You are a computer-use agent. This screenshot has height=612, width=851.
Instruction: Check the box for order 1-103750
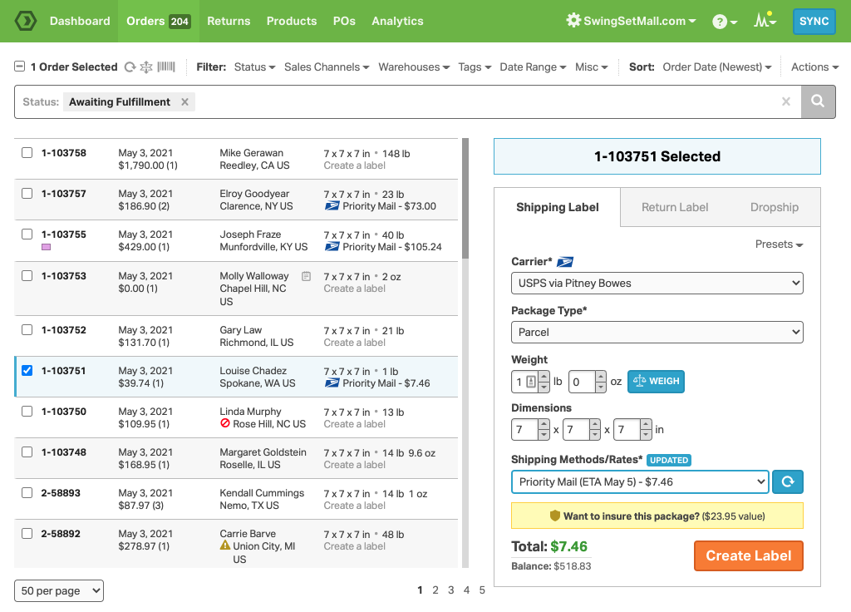[27, 411]
